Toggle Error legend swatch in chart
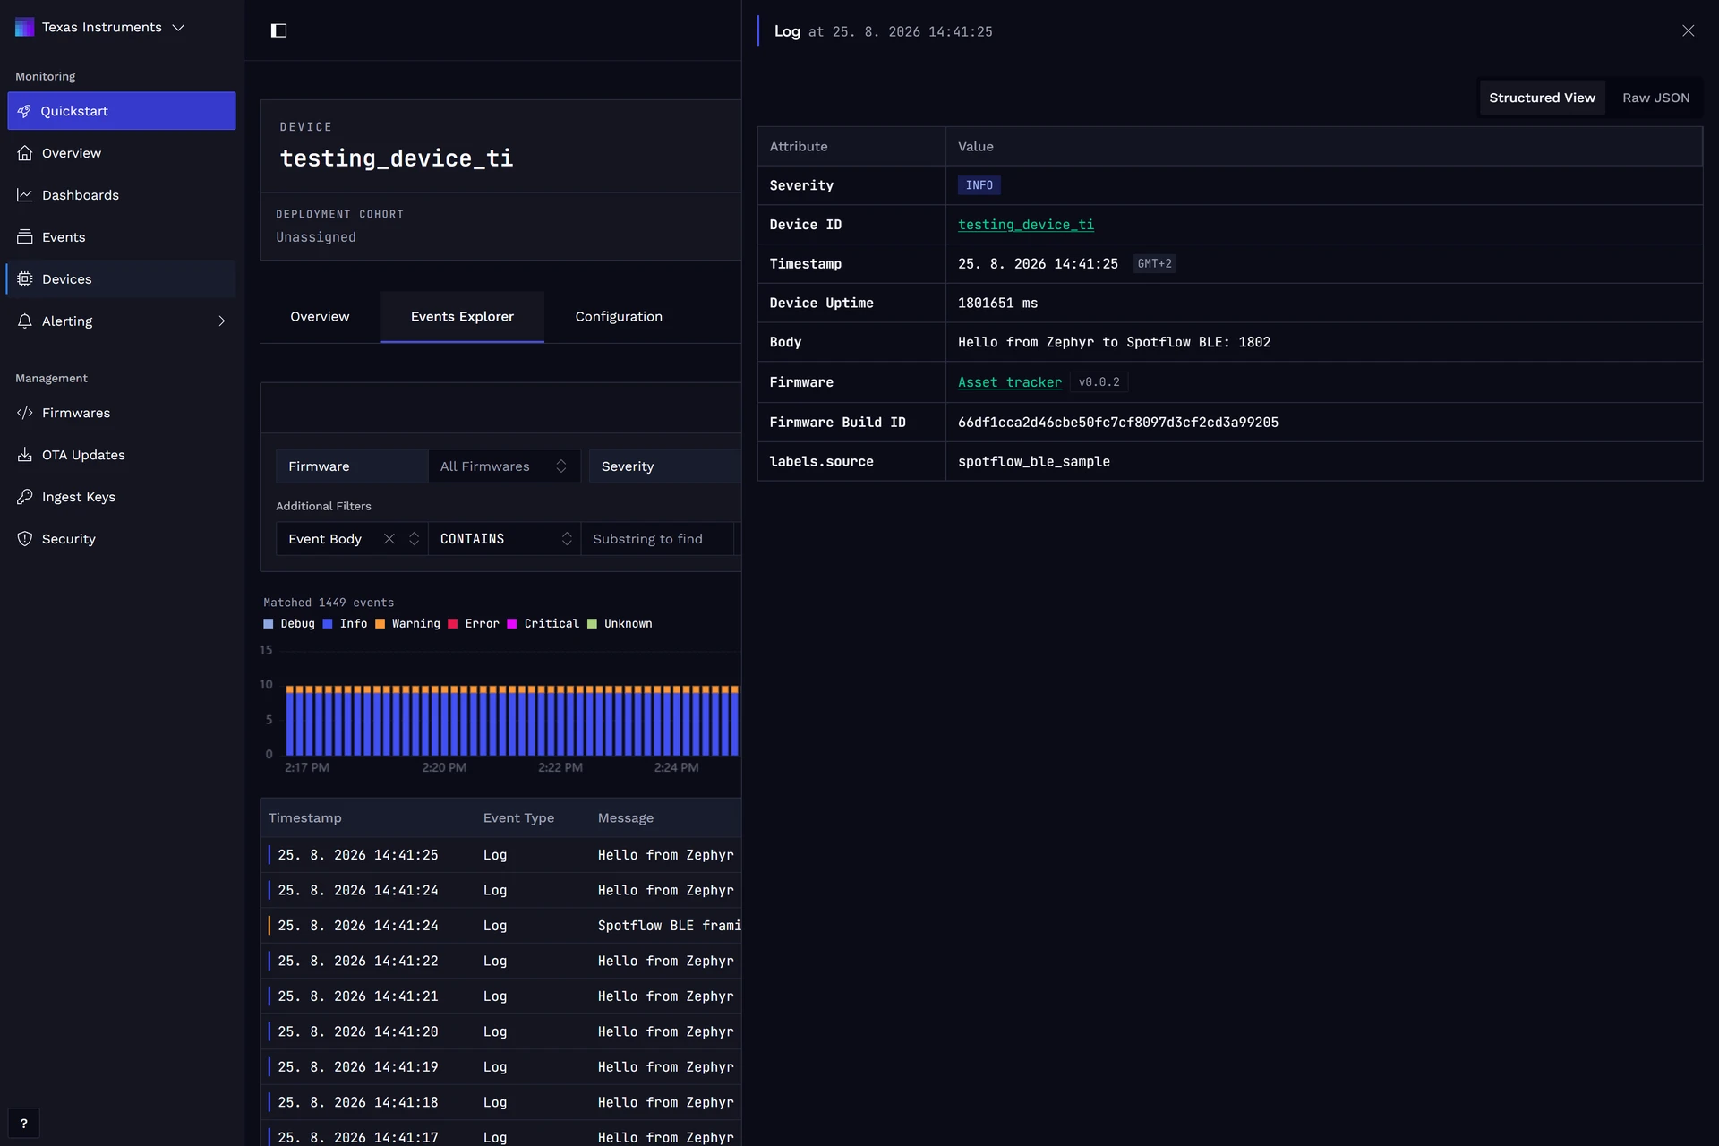This screenshot has width=1719, height=1146. pyautogui.click(x=453, y=624)
